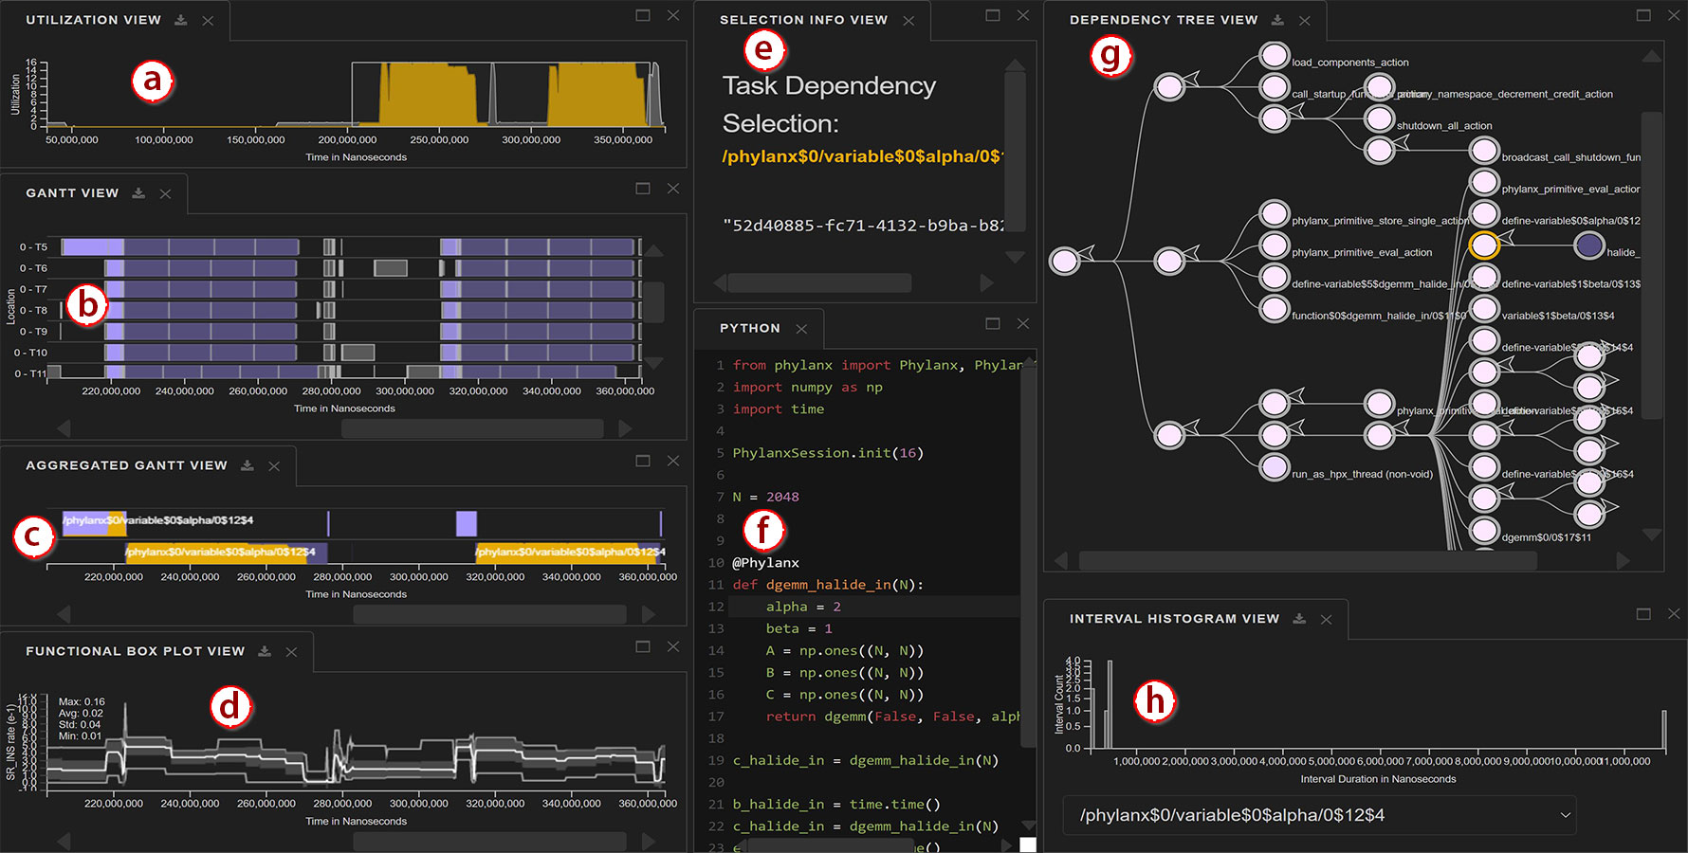Maximize the Functional Box Plot panel
1688x853 pixels.
pyautogui.click(x=643, y=646)
